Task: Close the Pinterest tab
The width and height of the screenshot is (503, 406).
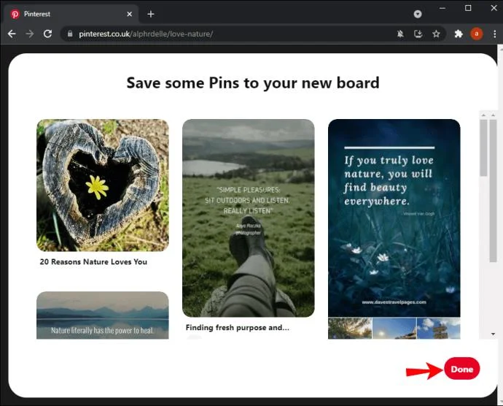Action: coord(129,14)
